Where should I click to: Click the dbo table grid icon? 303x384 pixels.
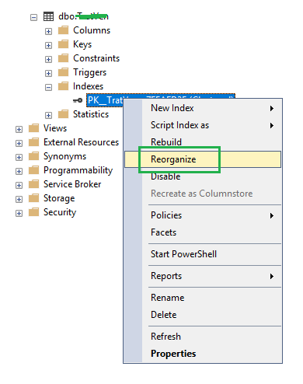pos(48,16)
